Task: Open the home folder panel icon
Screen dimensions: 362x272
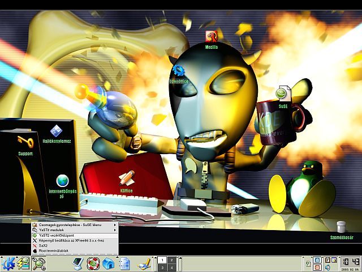Action: coord(109,263)
